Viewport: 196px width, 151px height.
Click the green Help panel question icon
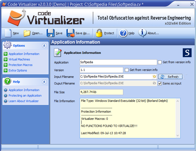click(x=7, y=81)
